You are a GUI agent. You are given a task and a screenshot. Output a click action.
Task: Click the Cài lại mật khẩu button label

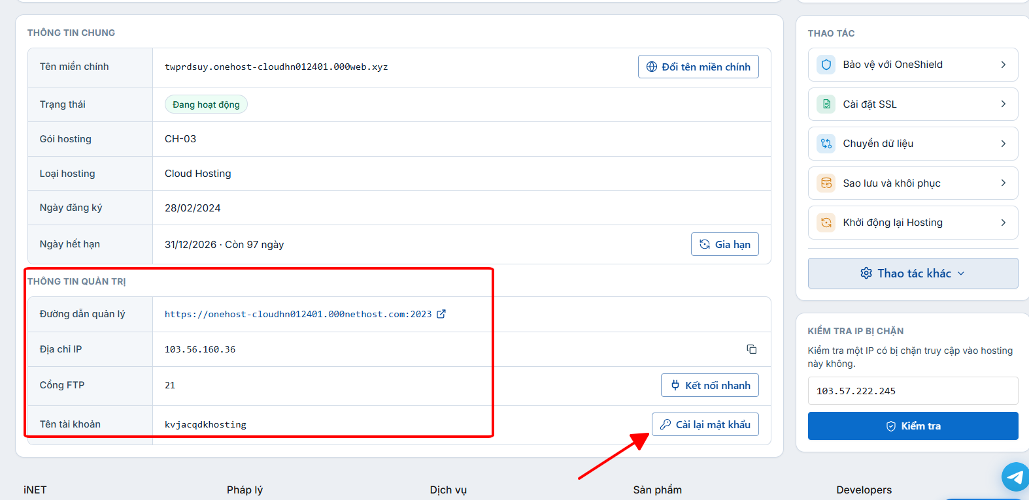[x=713, y=424]
